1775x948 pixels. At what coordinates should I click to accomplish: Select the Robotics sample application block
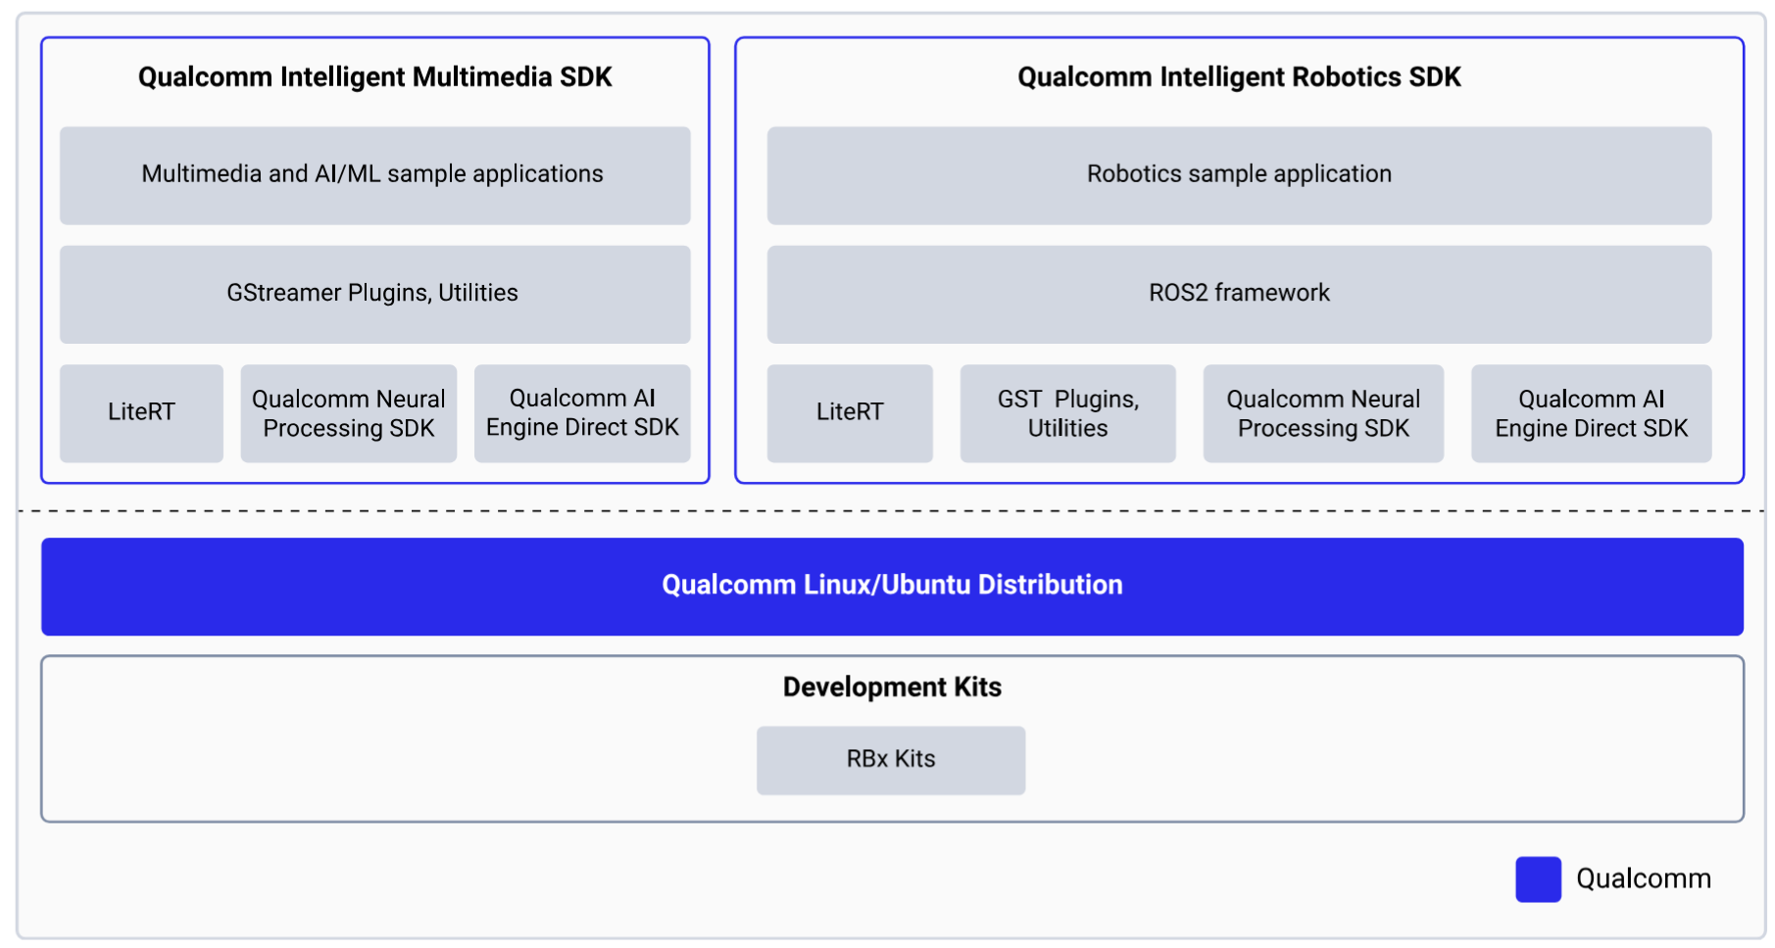point(1239,175)
